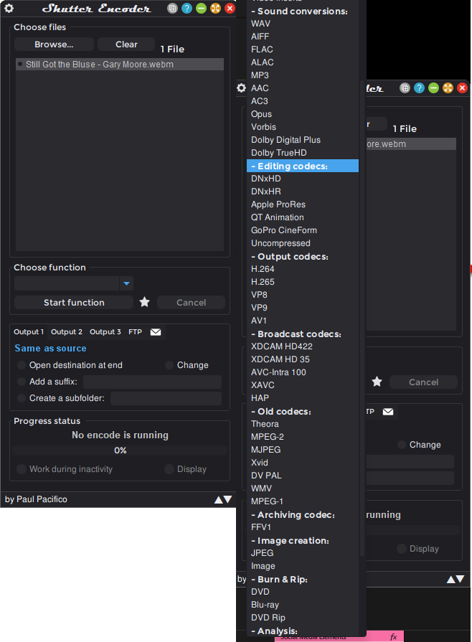Click grey grid icon in left window title
This screenshot has height=642, width=472.
(173, 8)
